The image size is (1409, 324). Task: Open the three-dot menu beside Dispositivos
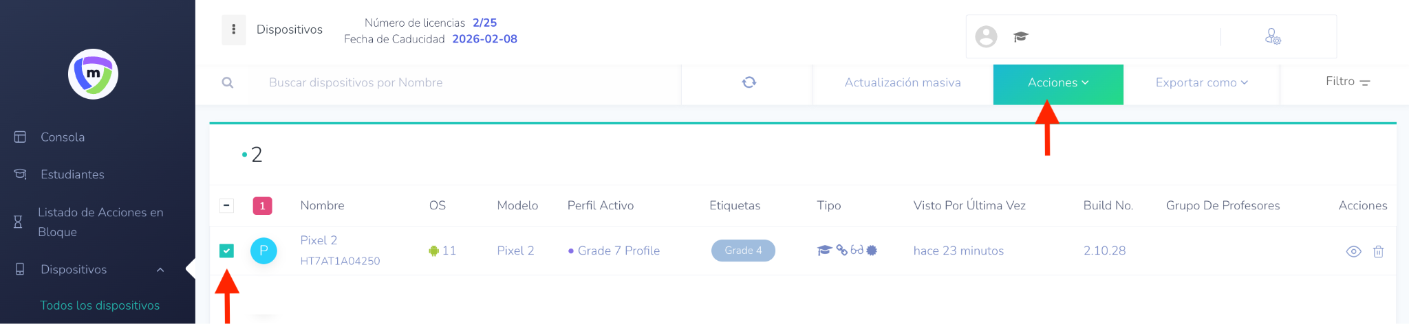click(234, 30)
